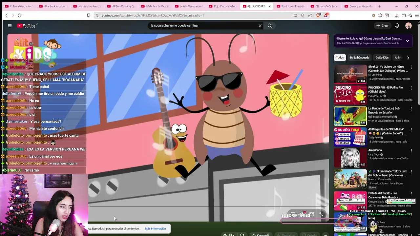420x236 pixels.
Task: Open options menu for 40 Preguntas video
Action: pyautogui.click(x=411, y=130)
